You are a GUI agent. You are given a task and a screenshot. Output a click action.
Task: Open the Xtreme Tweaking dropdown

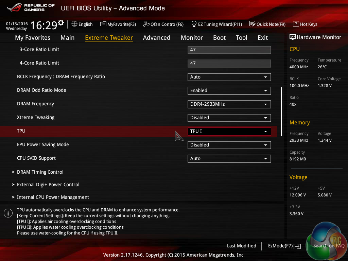229,118
